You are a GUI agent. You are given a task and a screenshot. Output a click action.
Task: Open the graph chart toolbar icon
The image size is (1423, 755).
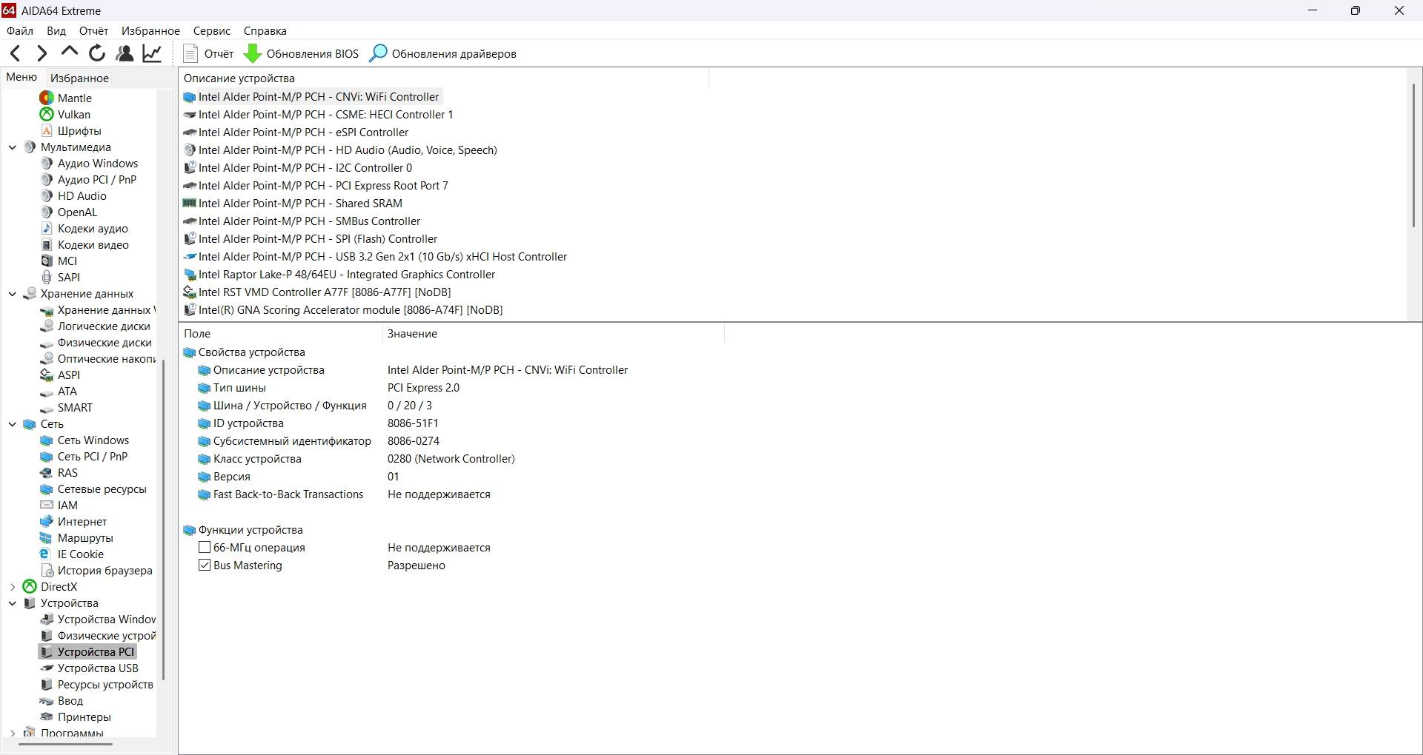pos(153,53)
